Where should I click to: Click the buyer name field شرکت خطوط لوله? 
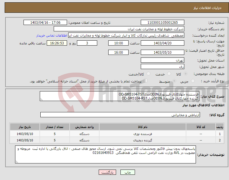point(119,29)
